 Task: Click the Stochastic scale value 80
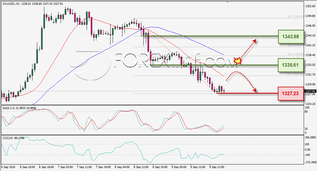[306, 112]
